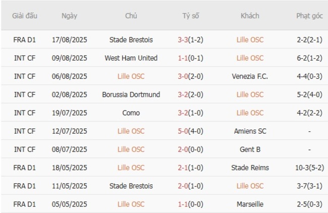
Task: Select the "Tỷ số" column header
Action: (x=191, y=16)
